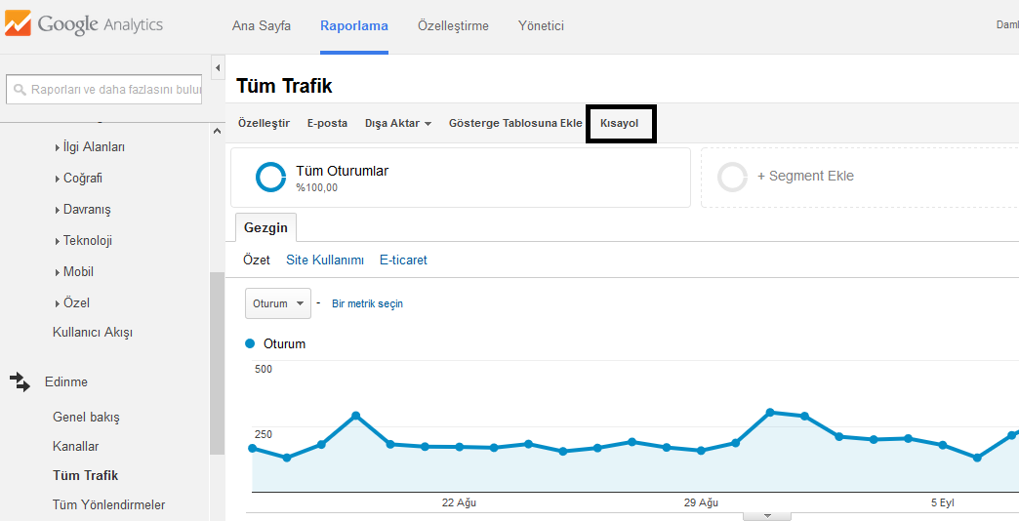Click the empty segment circle icon
Screen dimensions: 1019x521
[x=732, y=177]
